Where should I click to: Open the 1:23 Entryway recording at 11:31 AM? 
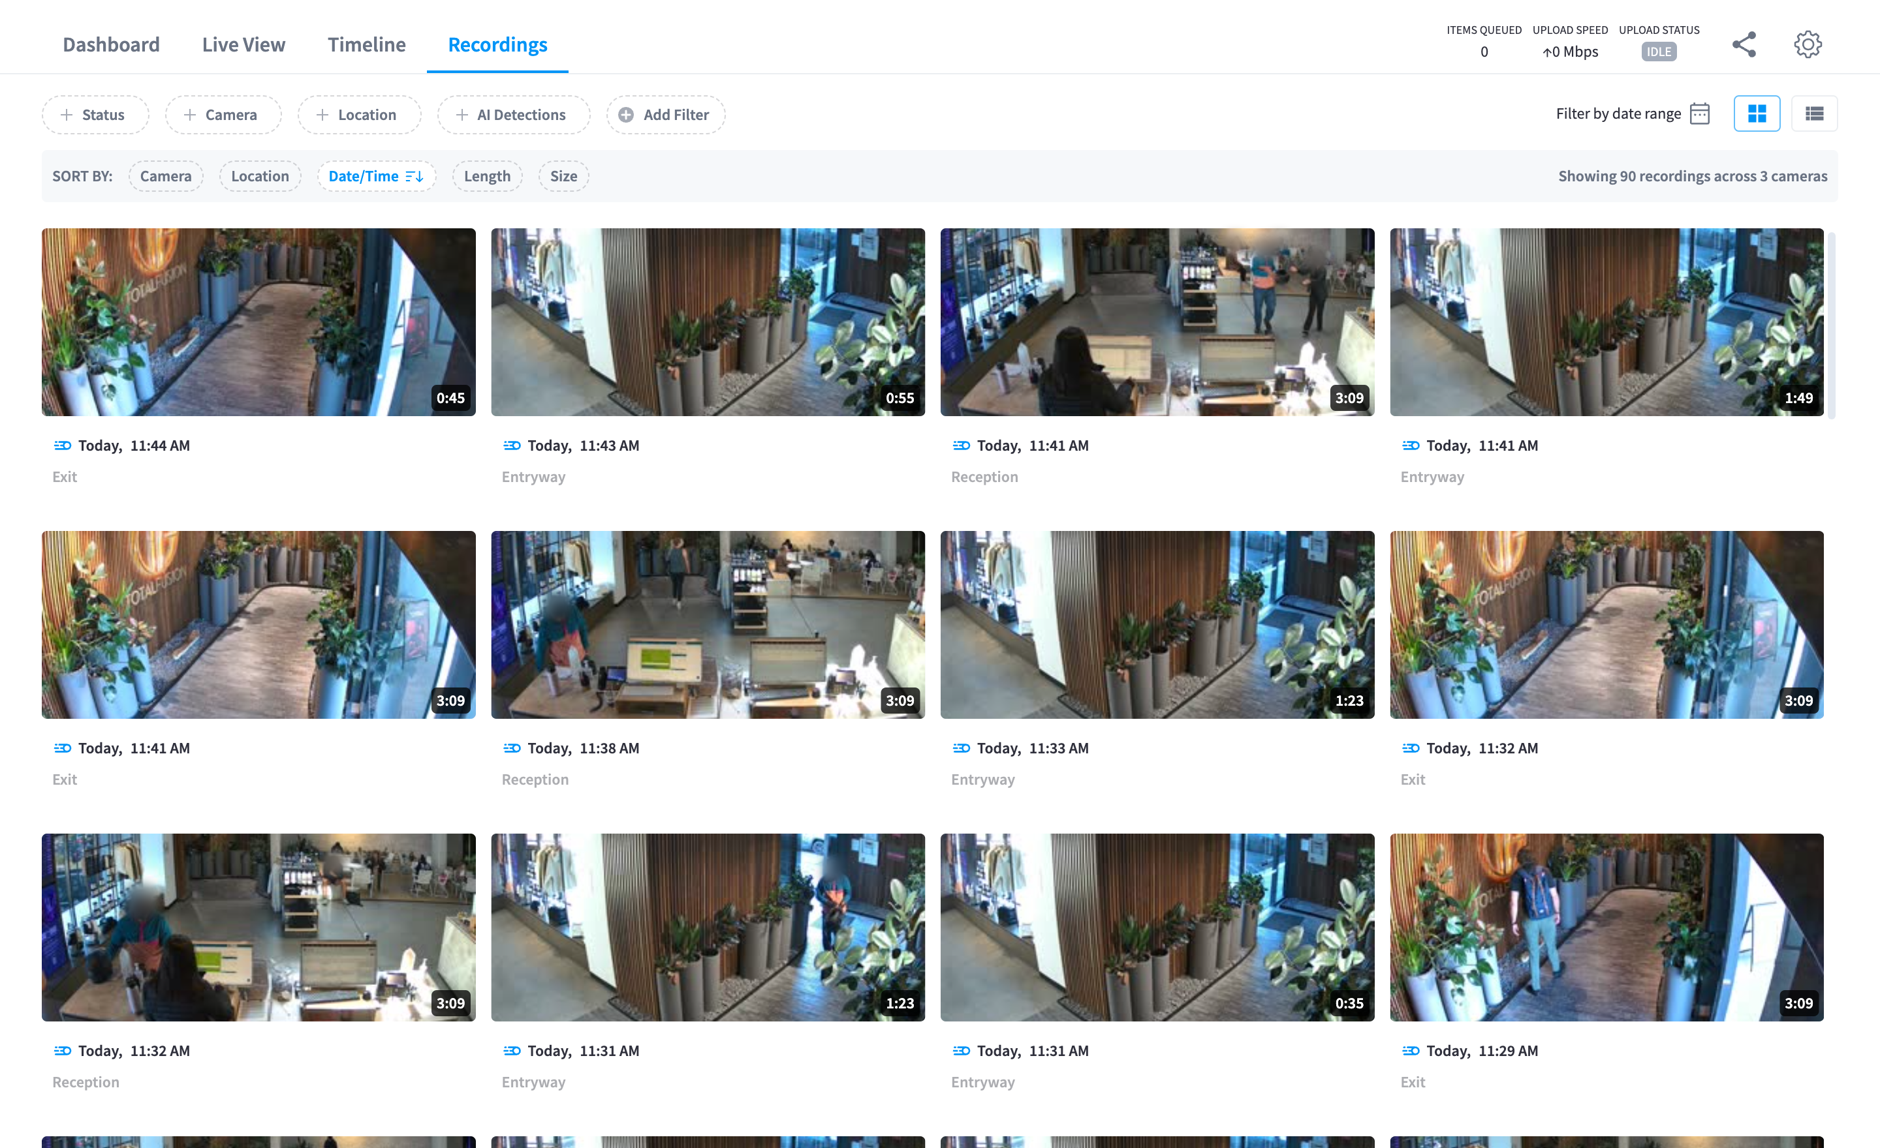click(x=708, y=927)
